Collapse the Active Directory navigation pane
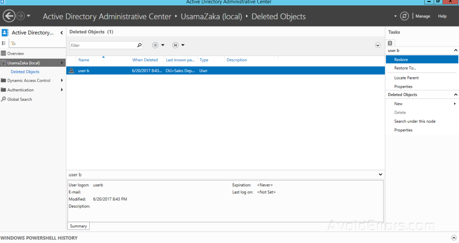The height and width of the screenshot is (243, 459). tap(61, 33)
